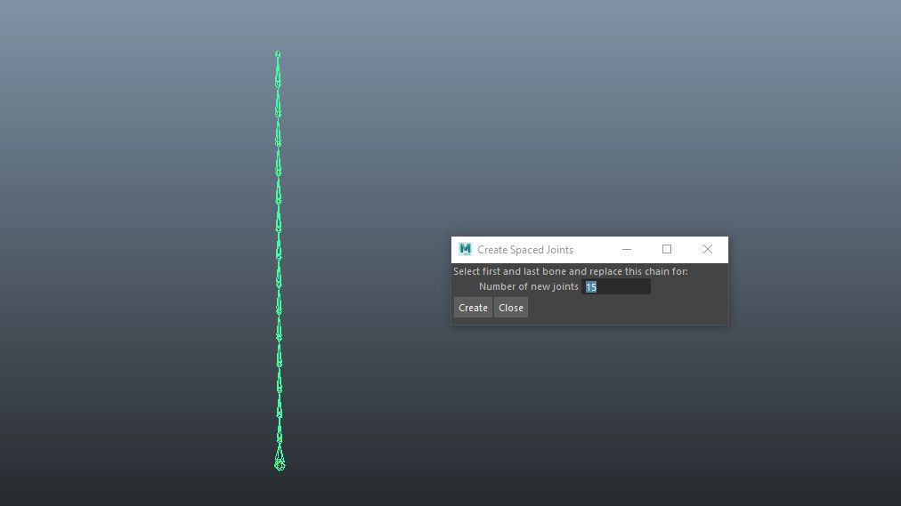The width and height of the screenshot is (901, 506).
Task: Click the 'Number of new joints' label
Action: click(529, 286)
